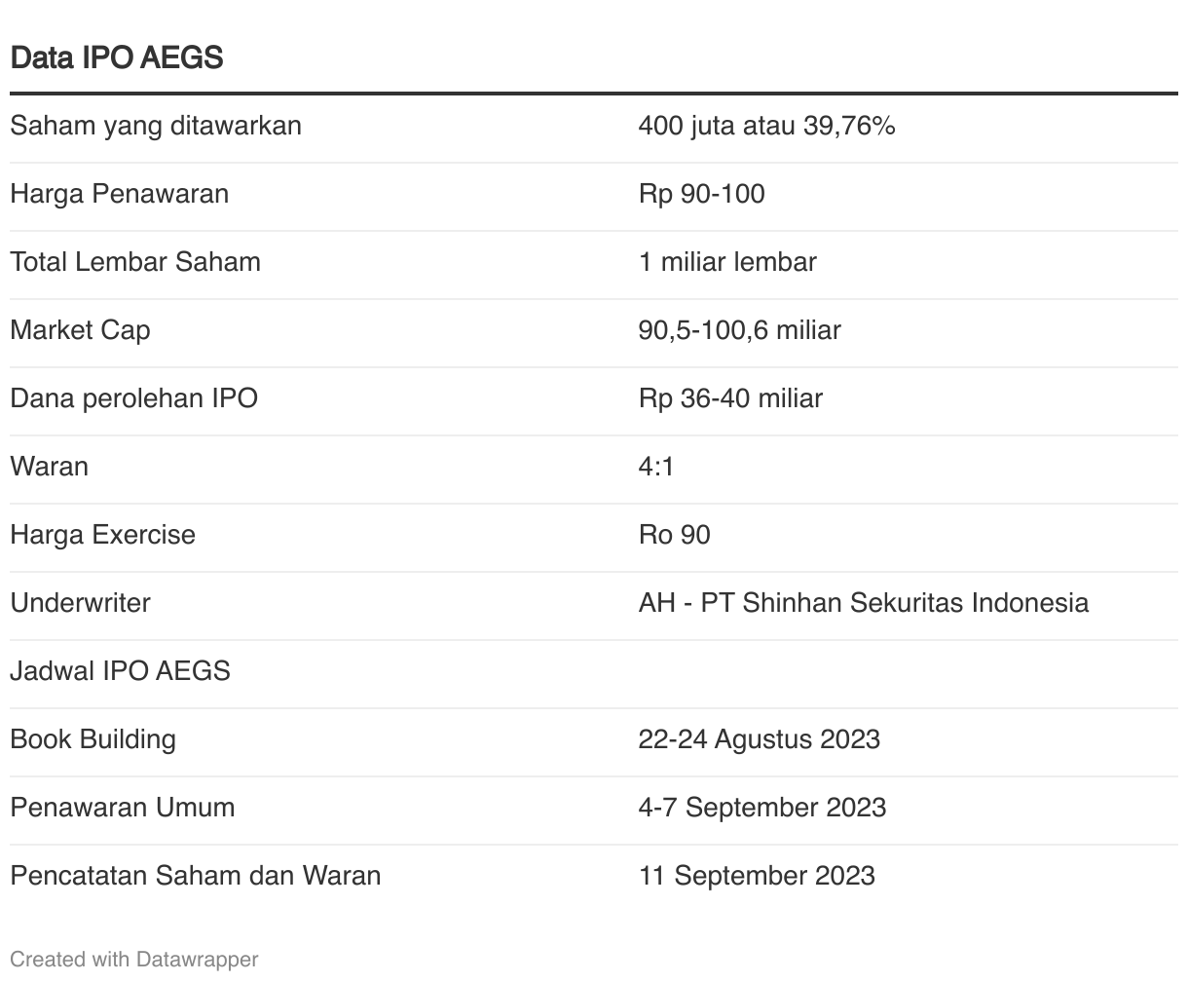This screenshot has height=982, width=1188.
Task: Select the Harga Penawaran row label
Action: (x=120, y=194)
